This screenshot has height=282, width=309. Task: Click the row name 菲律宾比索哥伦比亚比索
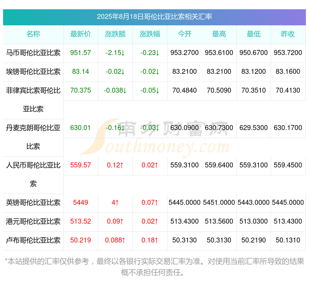pyautogui.click(x=33, y=100)
